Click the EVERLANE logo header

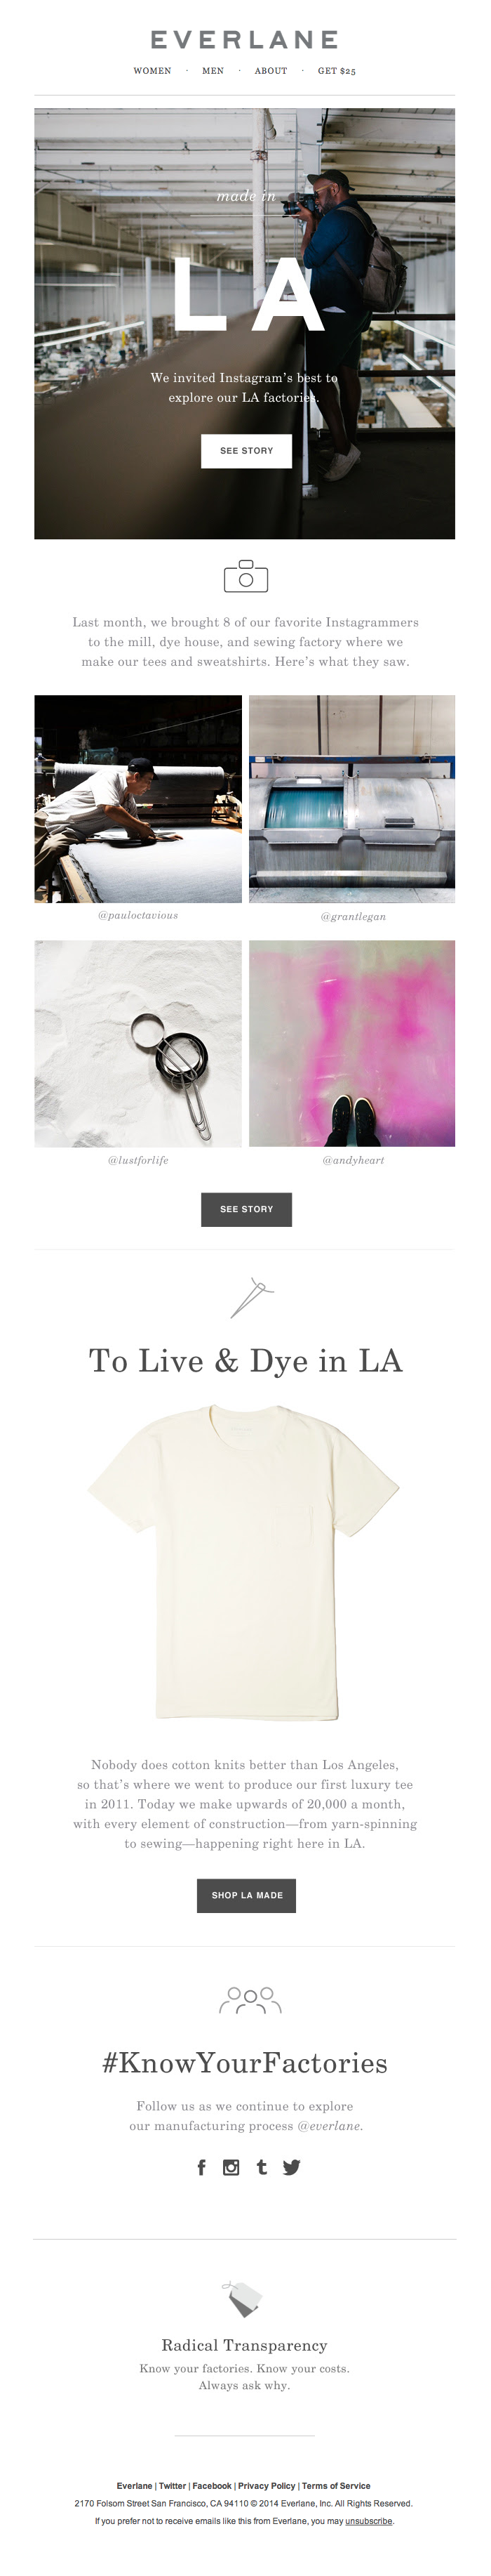coord(245,40)
